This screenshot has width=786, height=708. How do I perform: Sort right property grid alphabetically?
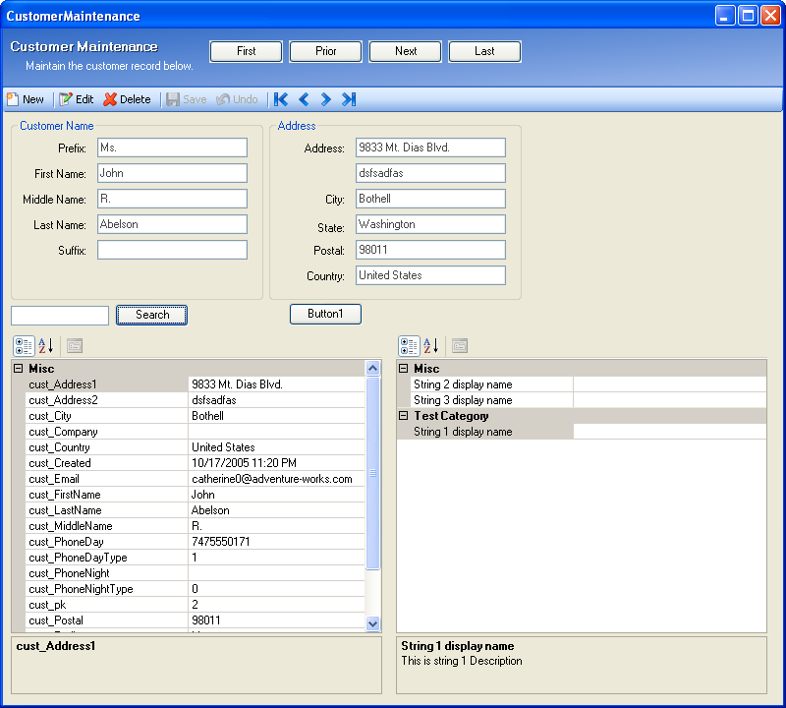(430, 346)
